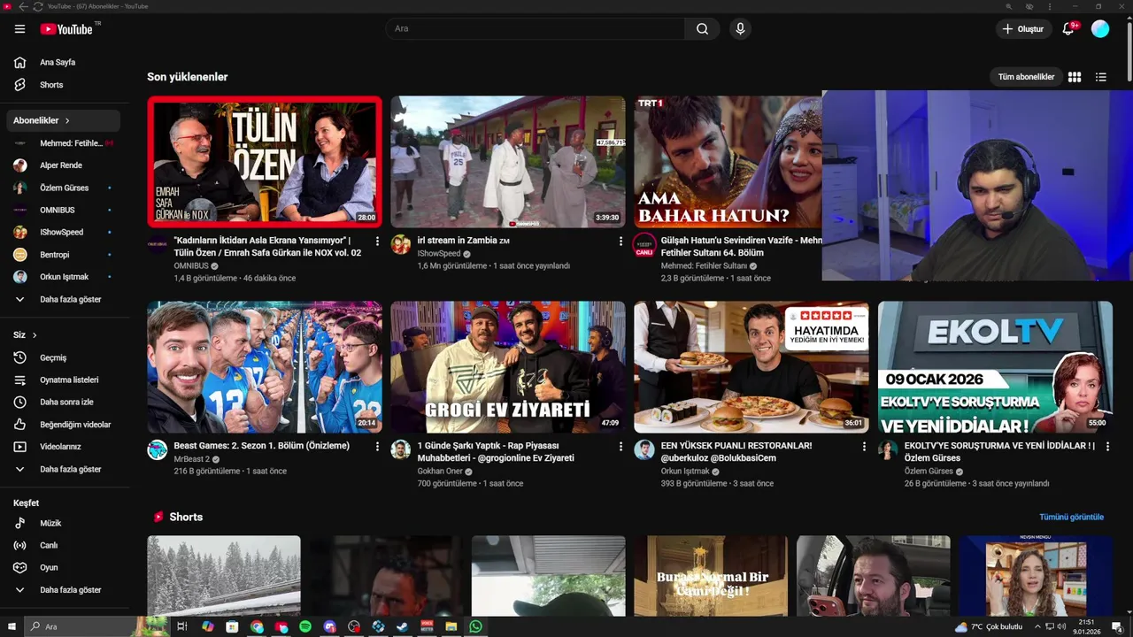Viewport: 1133px width, 637px height.
Task: Open options for Grogi Ev Ziyareti video
Action: [x=620, y=447]
